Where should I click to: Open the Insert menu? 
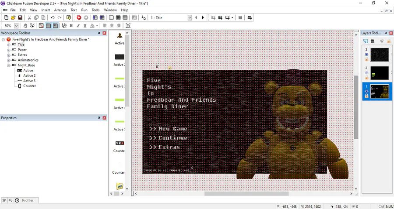click(46, 10)
